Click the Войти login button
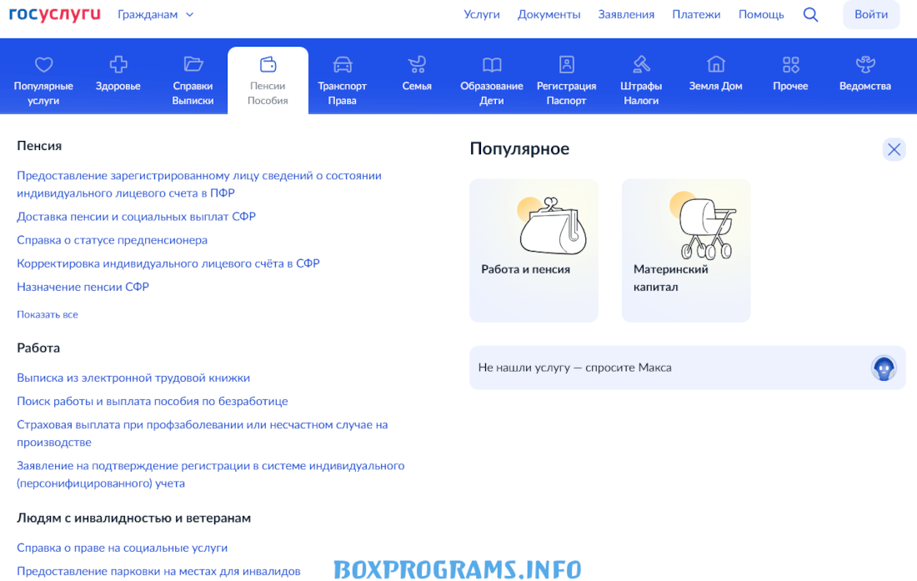The width and height of the screenshot is (917, 581). pos(871,15)
